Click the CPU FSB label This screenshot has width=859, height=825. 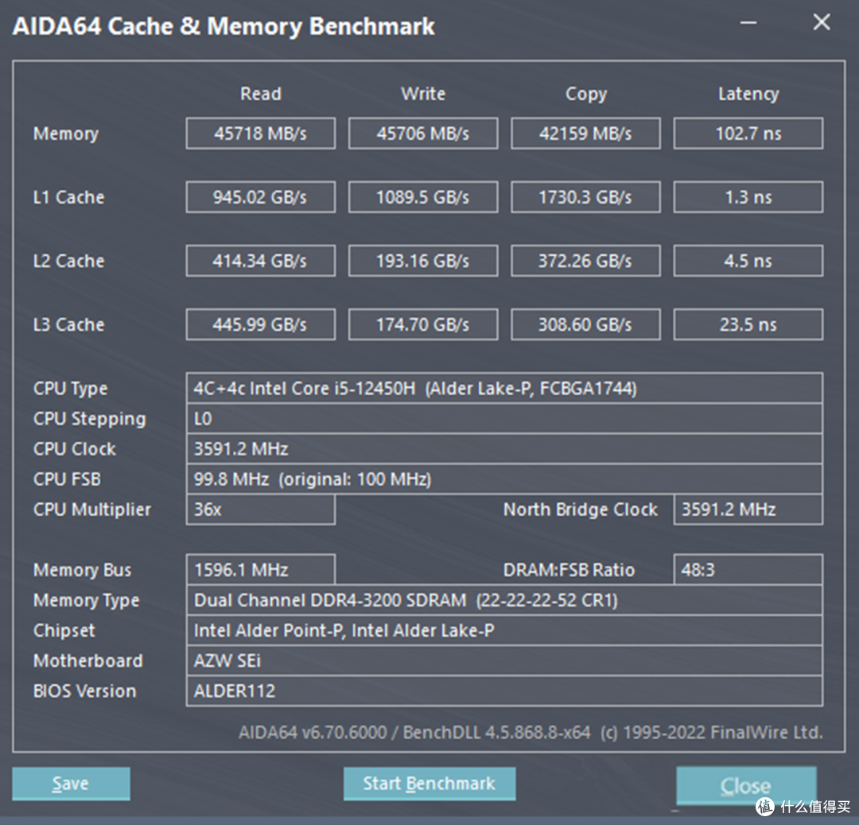click(x=67, y=479)
